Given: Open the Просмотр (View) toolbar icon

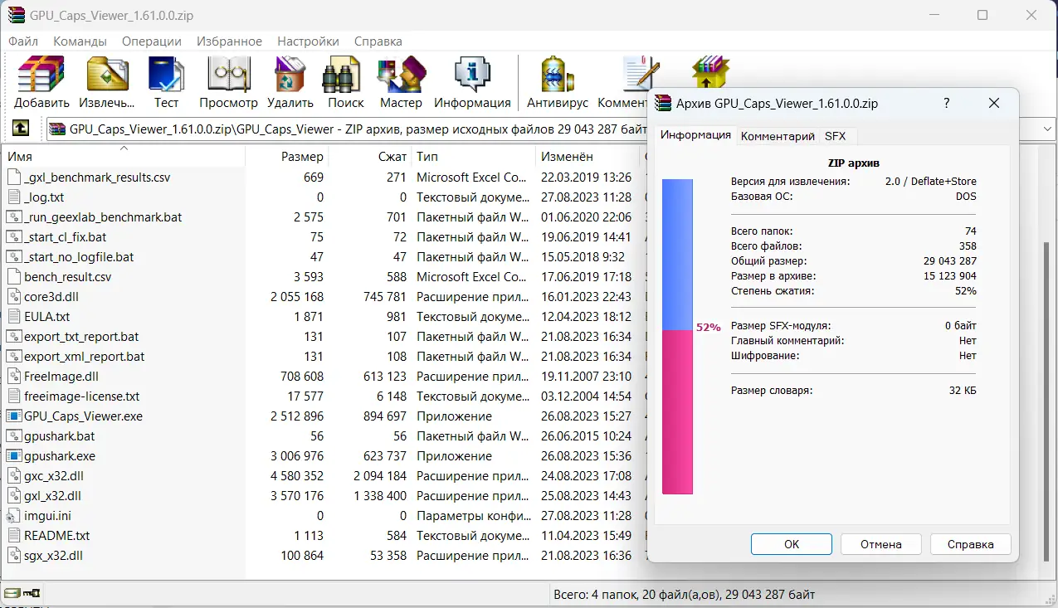Looking at the screenshot, I should point(228,75).
